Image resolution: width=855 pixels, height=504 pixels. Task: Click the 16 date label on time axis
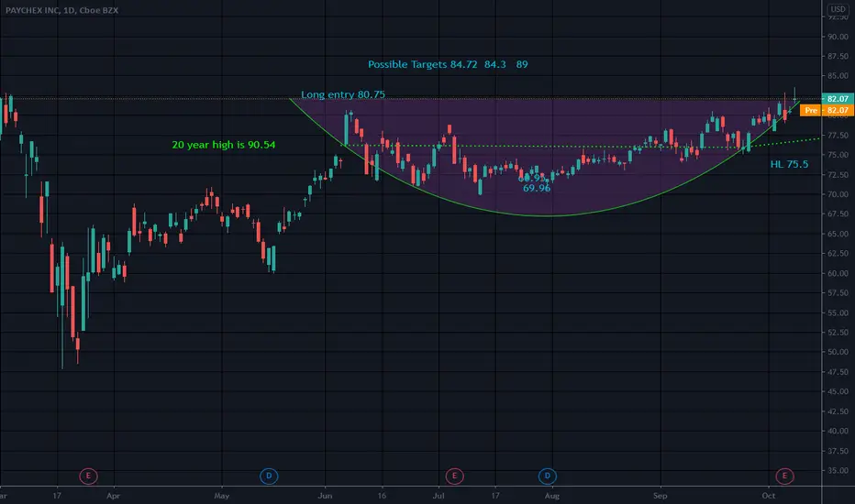click(x=382, y=496)
